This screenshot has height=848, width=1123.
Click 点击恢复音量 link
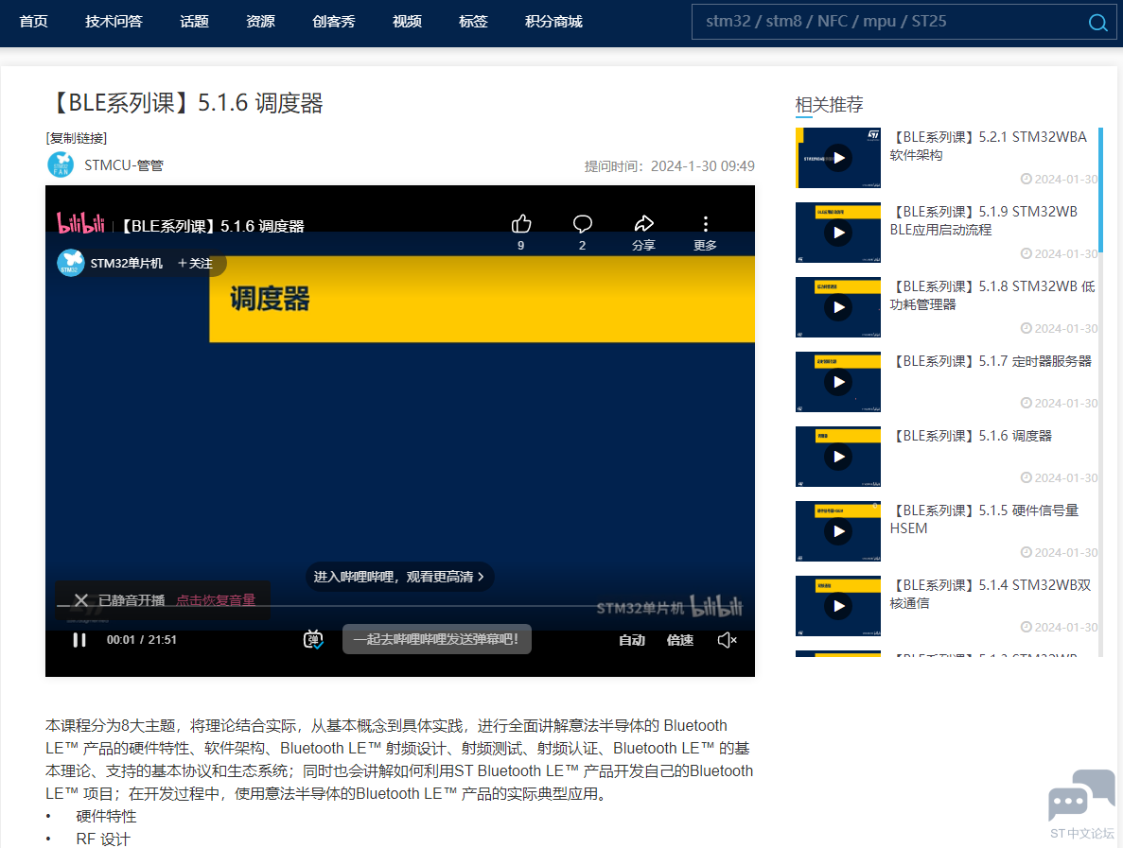click(216, 599)
